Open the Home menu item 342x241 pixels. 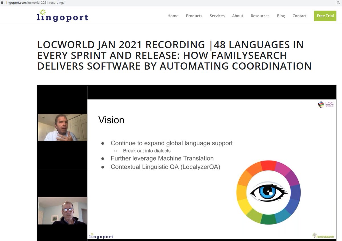(x=173, y=16)
